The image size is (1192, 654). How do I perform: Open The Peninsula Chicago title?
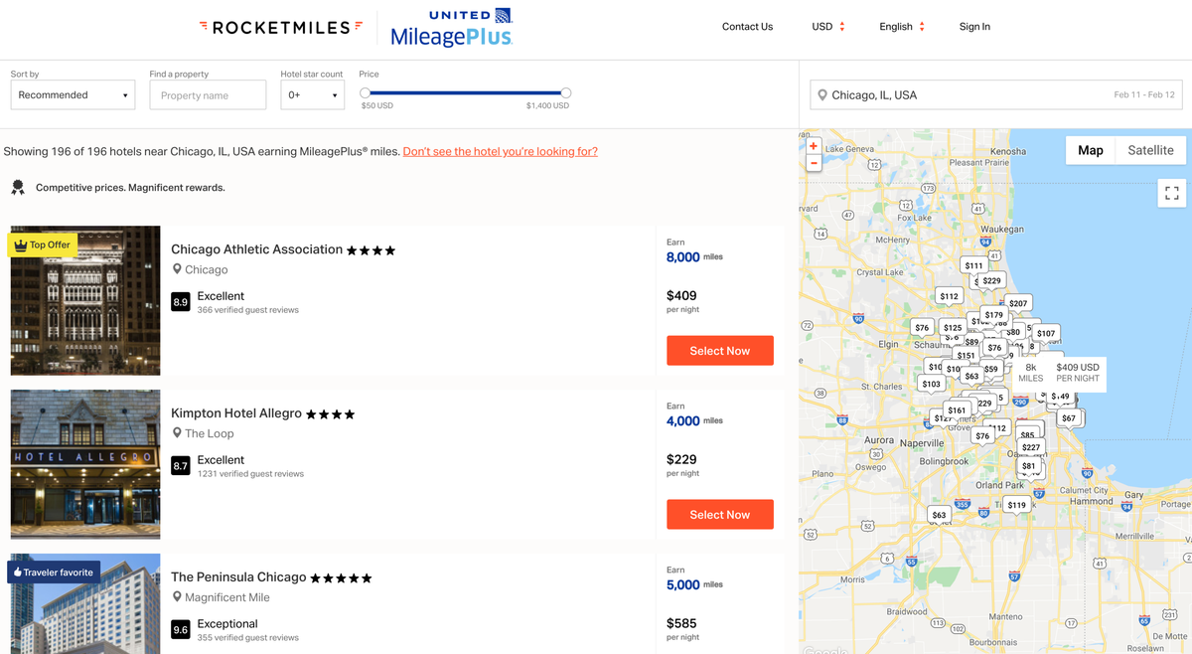coord(238,577)
